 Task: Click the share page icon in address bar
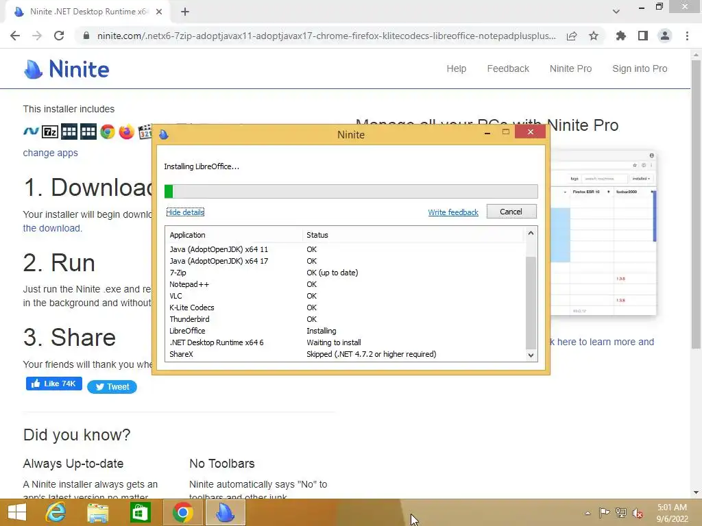[x=572, y=36]
